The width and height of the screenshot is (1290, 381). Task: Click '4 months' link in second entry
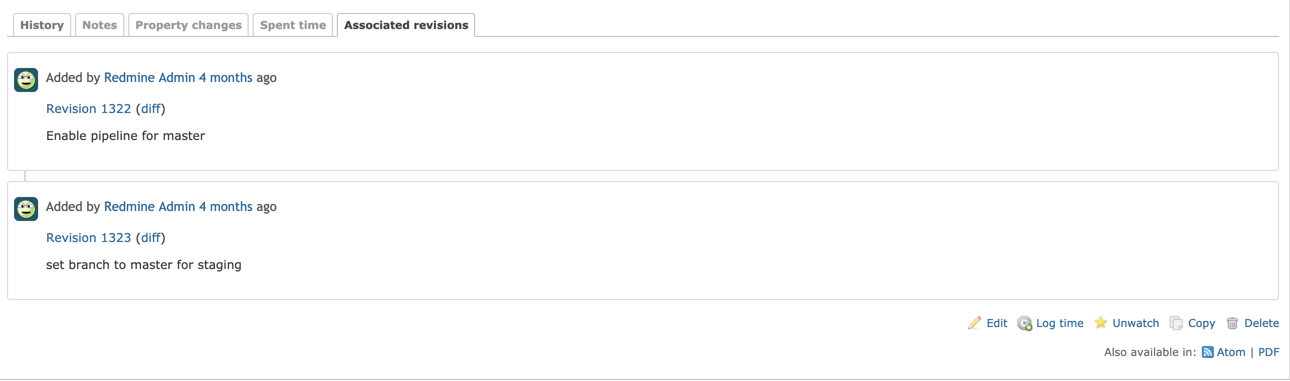[x=226, y=207]
